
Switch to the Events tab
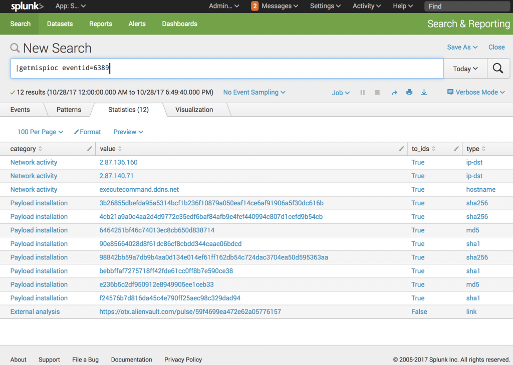pos(20,110)
